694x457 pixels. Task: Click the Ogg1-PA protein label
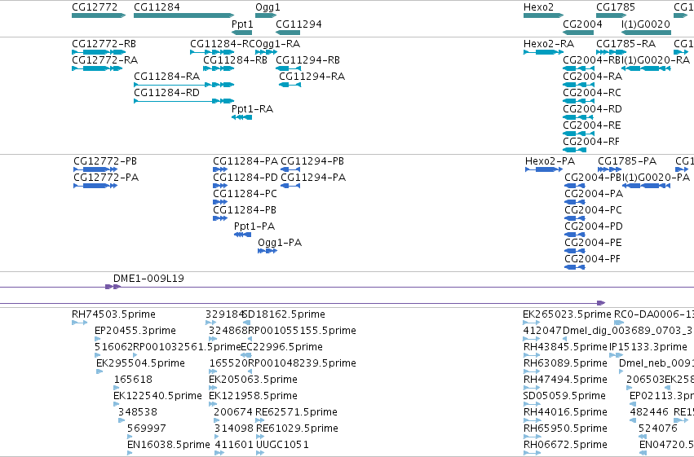tap(280, 243)
